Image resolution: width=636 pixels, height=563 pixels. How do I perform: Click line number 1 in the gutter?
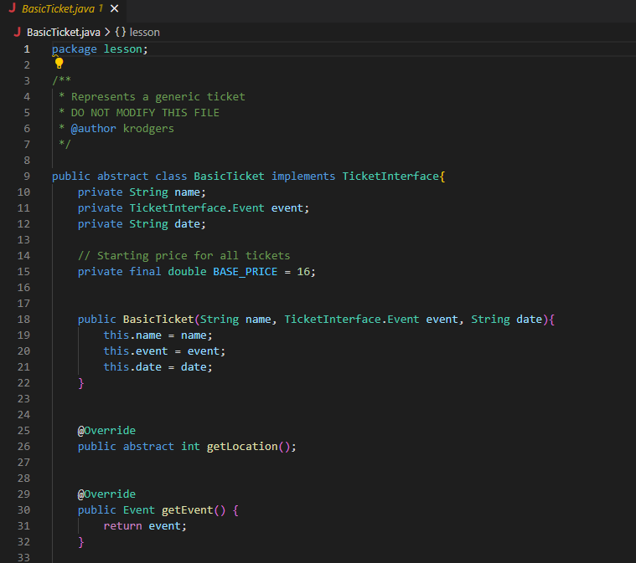point(27,49)
